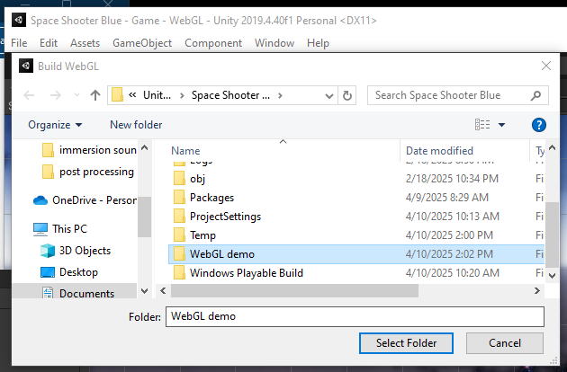Screen dimensions: 567x372
Task: Click the Search Space Shooter Blue field
Action: click(x=458, y=95)
